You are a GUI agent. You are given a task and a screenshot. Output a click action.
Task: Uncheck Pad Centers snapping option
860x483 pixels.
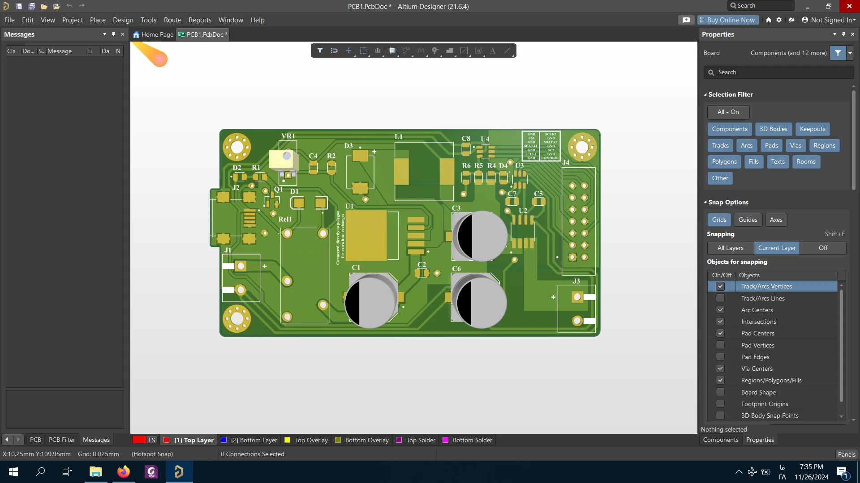tap(720, 333)
